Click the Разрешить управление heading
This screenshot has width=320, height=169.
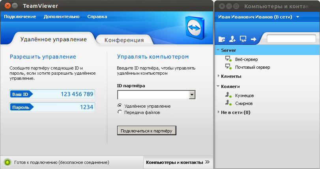pos(43,57)
